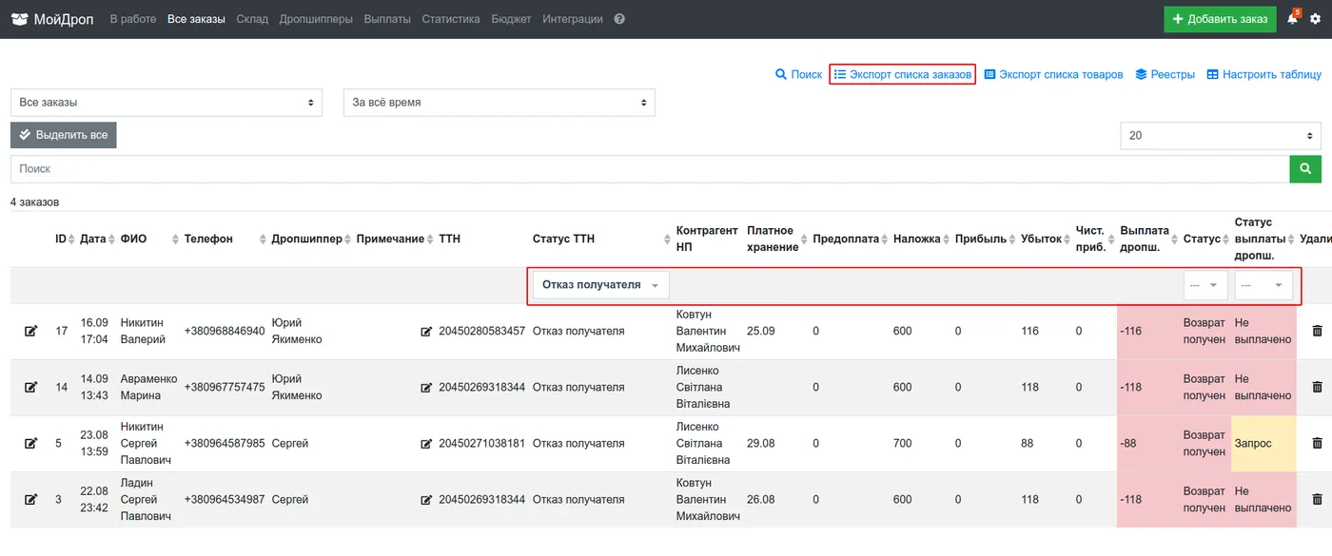Sort by ТТН column header
The height and width of the screenshot is (556, 1332).
450,240
